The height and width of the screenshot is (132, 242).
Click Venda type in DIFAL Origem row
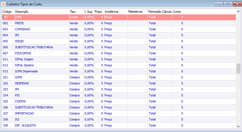pyautogui.click(x=76, y=59)
